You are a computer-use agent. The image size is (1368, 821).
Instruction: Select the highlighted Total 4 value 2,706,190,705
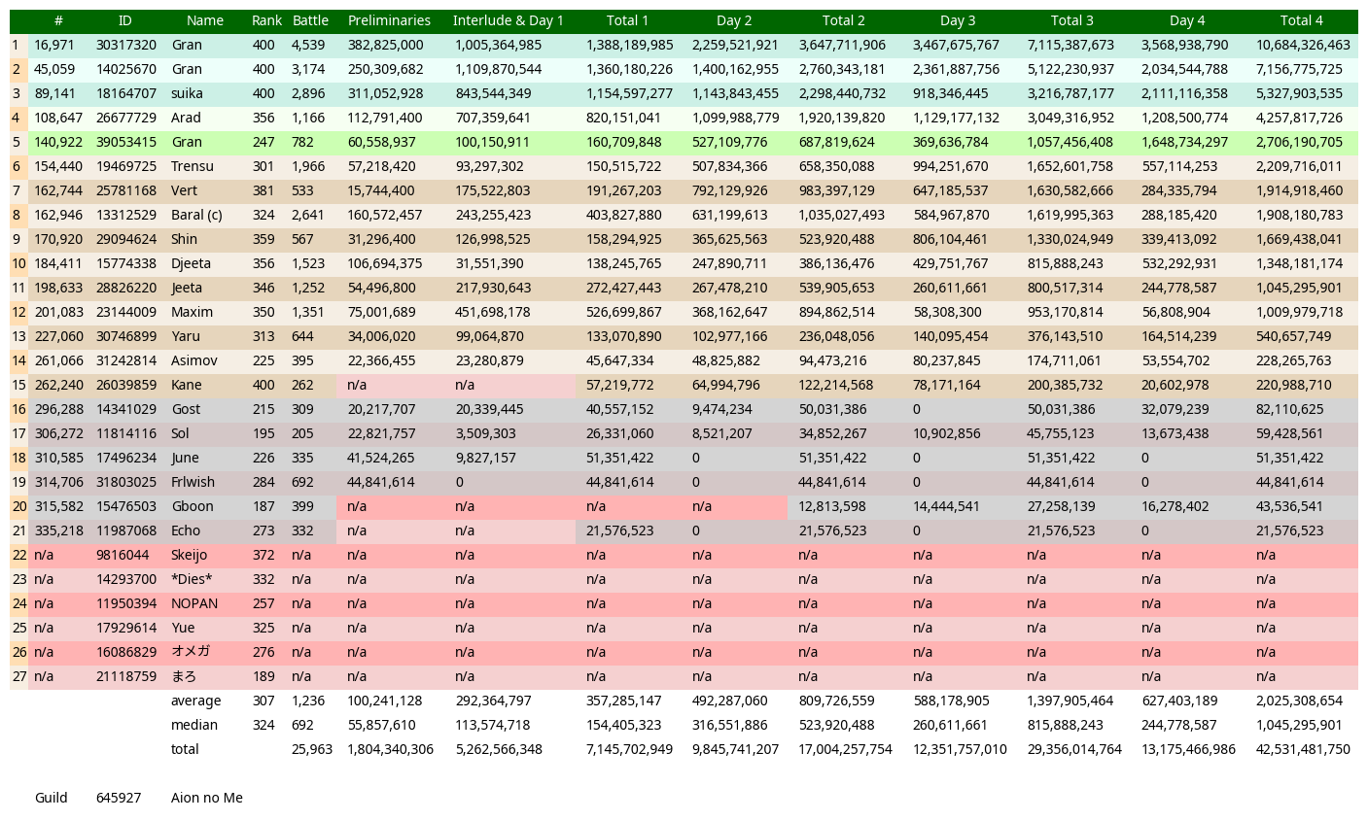1299,142
